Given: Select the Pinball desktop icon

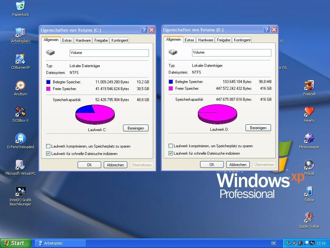Looking at the screenshot, I should [309, 165].
